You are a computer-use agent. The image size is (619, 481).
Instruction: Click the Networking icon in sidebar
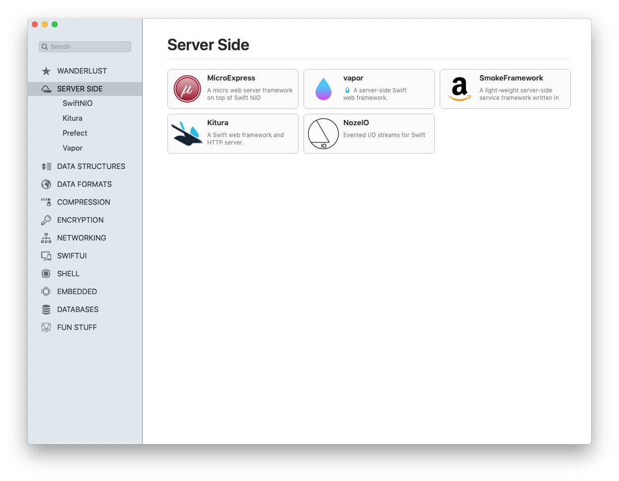point(46,238)
